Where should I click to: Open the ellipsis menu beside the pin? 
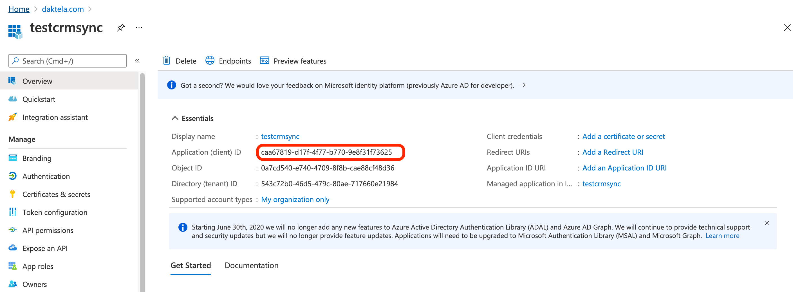[139, 27]
